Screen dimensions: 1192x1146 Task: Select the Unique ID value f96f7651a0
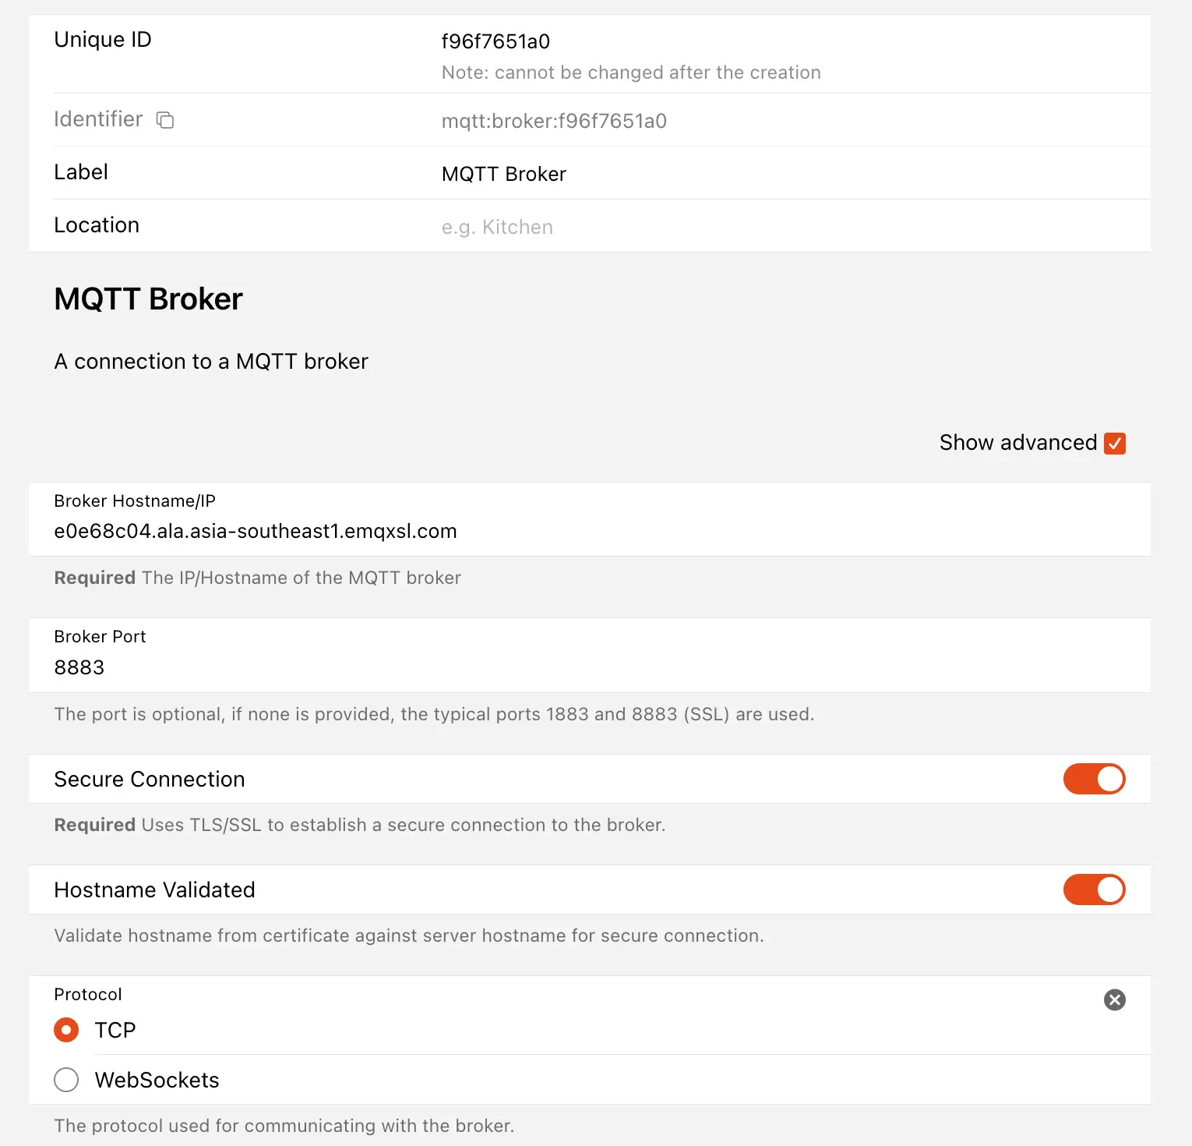click(496, 41)
